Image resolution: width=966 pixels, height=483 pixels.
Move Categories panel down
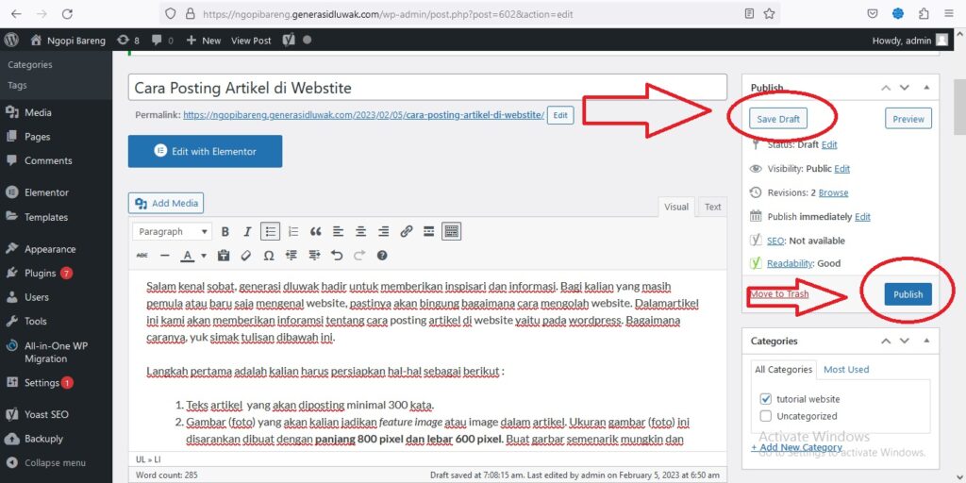(x=905, y=341)
